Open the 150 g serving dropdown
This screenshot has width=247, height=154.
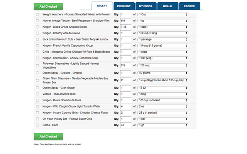click(x=163, y=94)
